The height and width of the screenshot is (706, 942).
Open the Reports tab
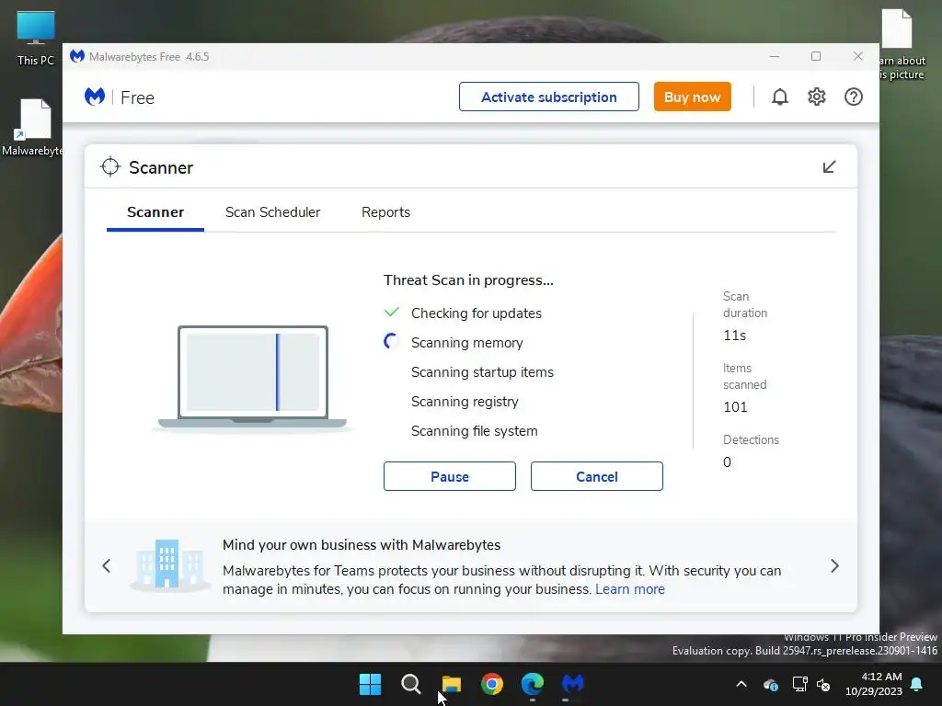(385, 212)
